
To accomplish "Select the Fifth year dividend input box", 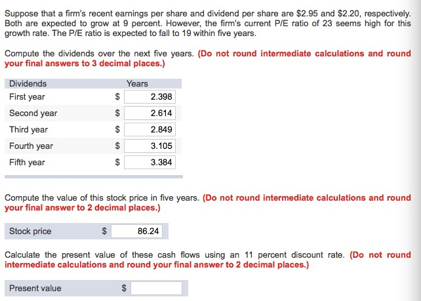I will pos(150,162).
